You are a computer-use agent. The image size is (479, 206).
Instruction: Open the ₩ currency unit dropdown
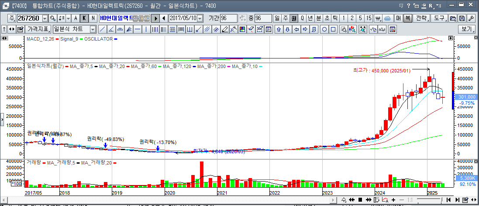point(379,18)
